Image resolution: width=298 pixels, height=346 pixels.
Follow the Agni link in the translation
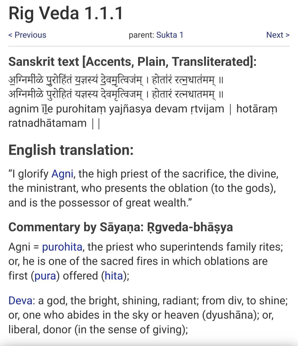click(x=62, y=174)
